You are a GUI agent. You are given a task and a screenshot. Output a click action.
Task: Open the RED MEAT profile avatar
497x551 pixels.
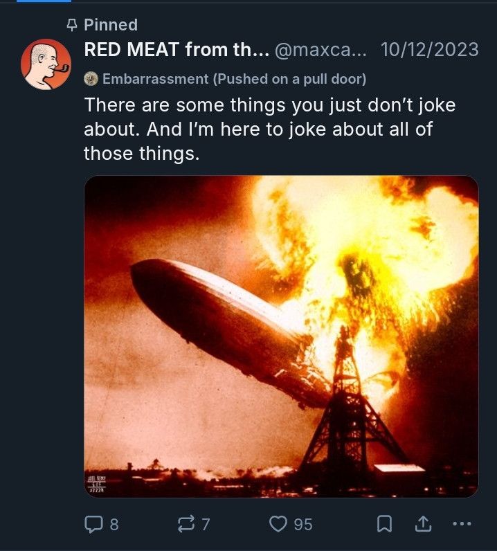[x=46, y=64]
